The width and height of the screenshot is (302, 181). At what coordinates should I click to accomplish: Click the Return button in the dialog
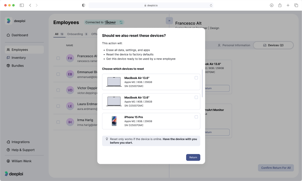tap(193, 157)
